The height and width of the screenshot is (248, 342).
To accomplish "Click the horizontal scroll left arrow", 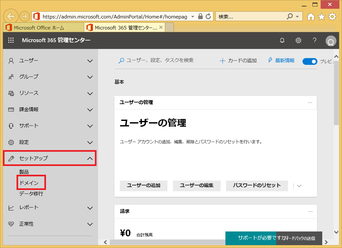I will [106, 242].
